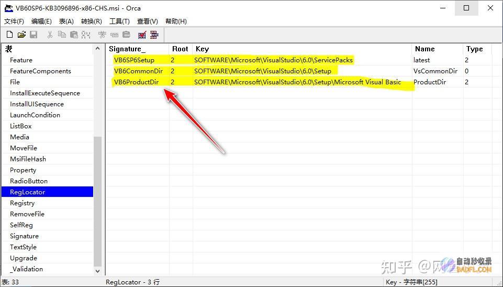The width and height of the screenshot is (503, 287).
Task: Select the Property table
Action: coord(23,170)
